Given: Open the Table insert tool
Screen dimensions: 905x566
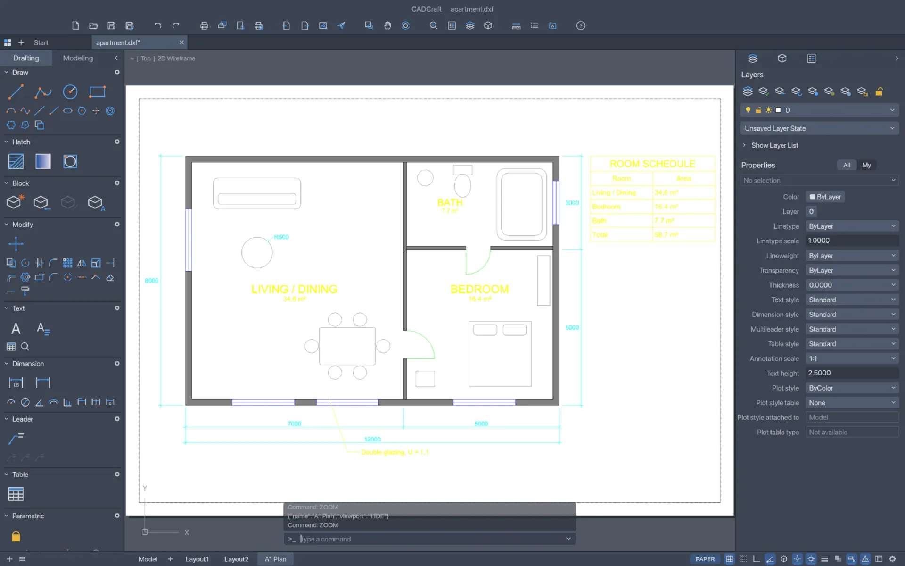Looking at the screenshot, I should tap(16, 494).
